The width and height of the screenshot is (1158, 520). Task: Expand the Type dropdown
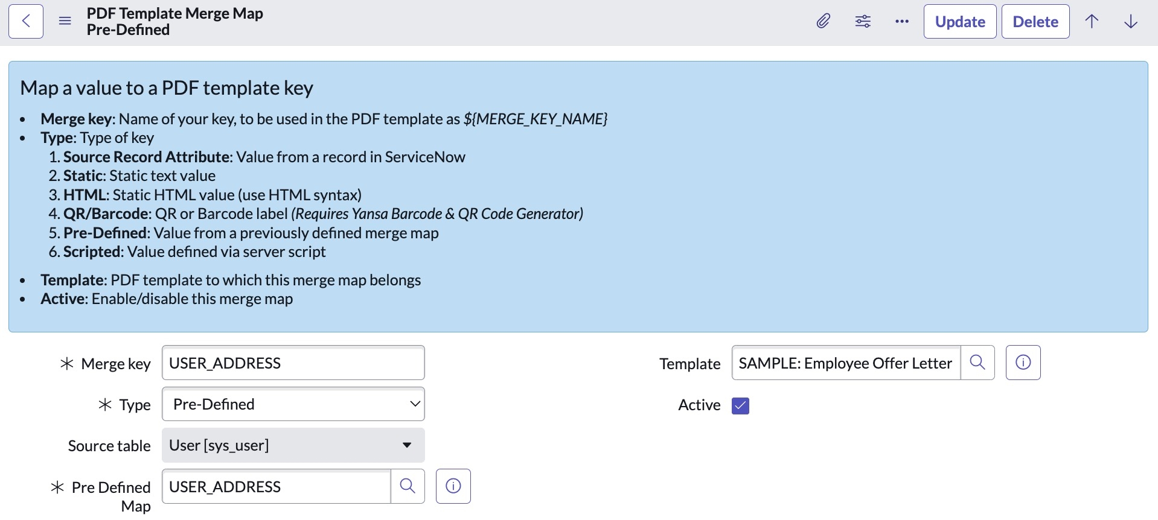pyautogui.click(x=293, y=404)
